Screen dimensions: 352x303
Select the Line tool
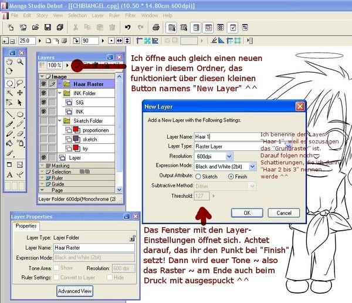coord(9,115)
